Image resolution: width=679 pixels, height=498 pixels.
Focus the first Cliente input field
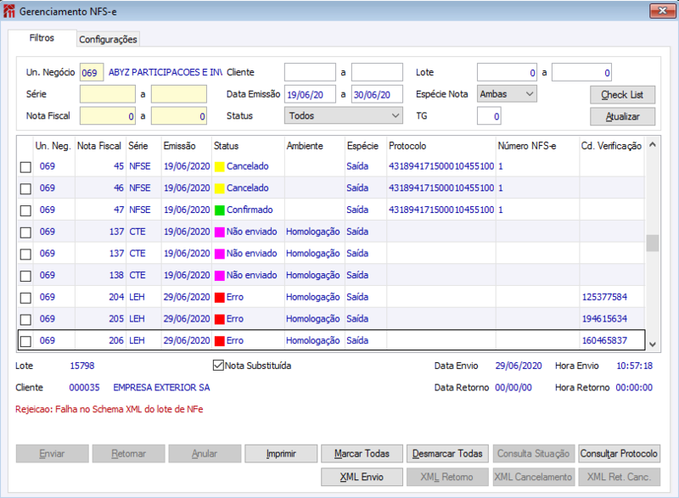(x=310, y=72)
